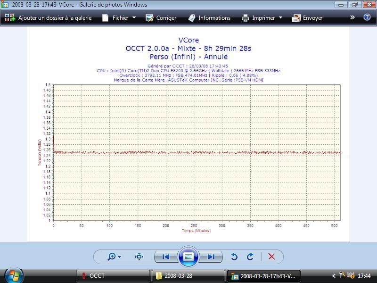377x283 pixels.
Task: Switch to the OCCT taskbar window
Action: pyautogui.click(x=112, y=276)
